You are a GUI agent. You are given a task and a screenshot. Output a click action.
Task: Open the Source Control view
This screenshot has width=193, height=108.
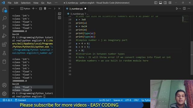pyautogui.click(x=4, y=27)
